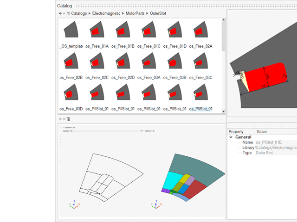This screenshot has width=297, height=222.
Task: Click the catalog scrollbar thumb
Action: 224,36
